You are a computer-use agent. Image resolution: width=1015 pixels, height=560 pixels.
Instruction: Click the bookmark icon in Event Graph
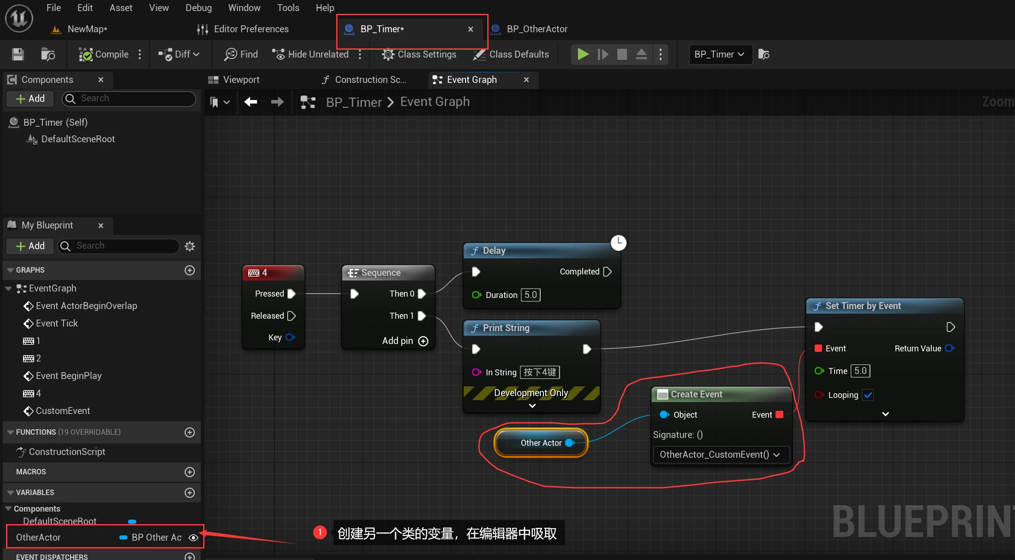tap(216, 102)
